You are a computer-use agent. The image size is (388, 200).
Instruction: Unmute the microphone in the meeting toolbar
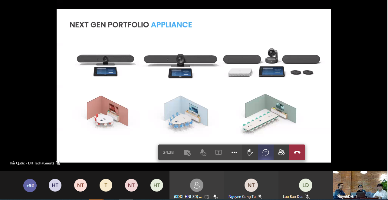[203, 153]
